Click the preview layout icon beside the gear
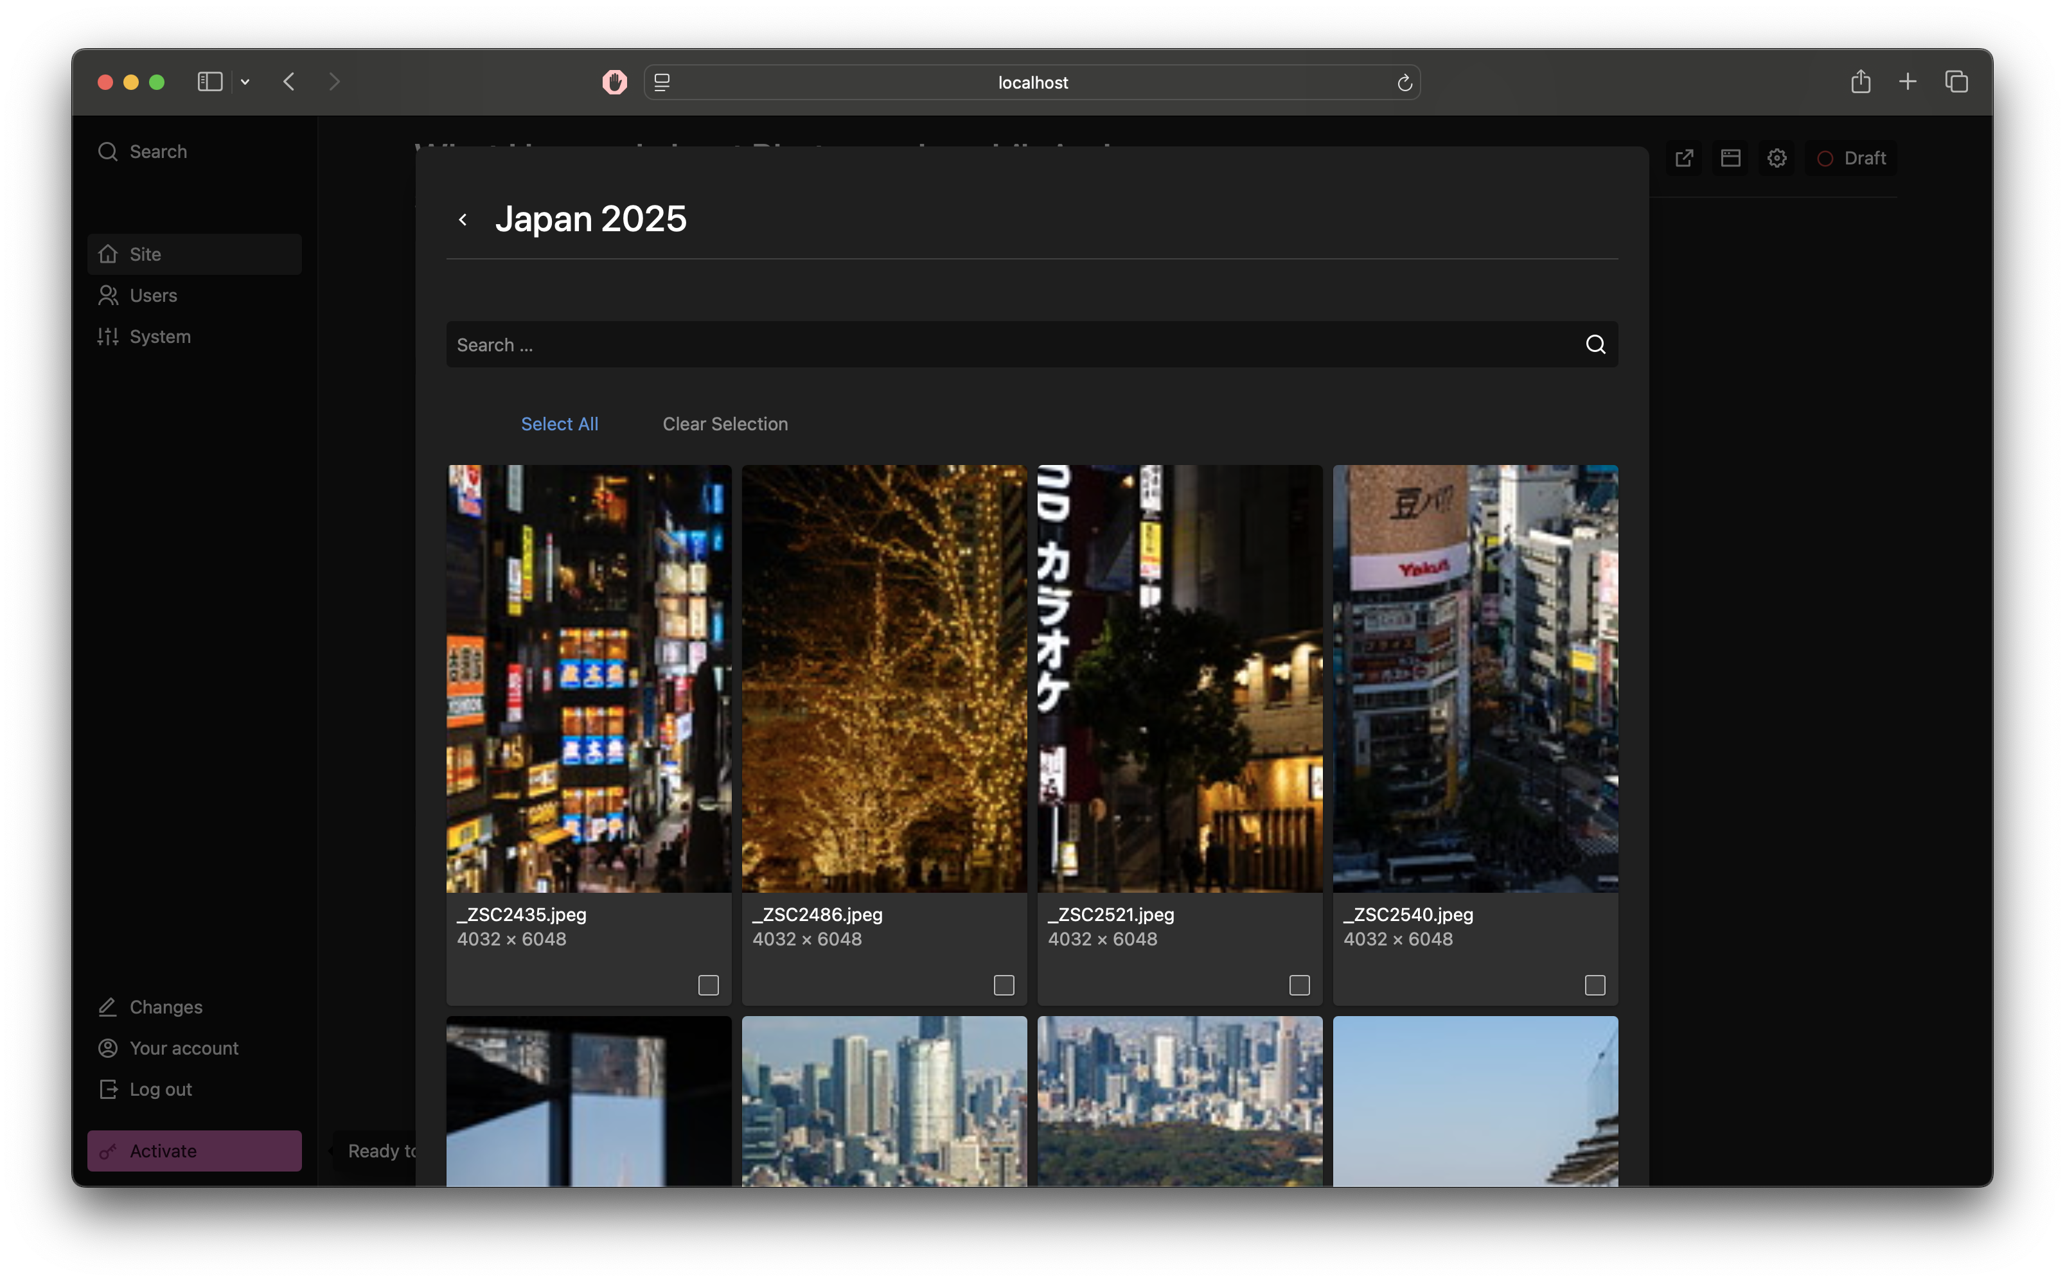The height and width of the screenshot is (1282, 2065). point(1730,159)
